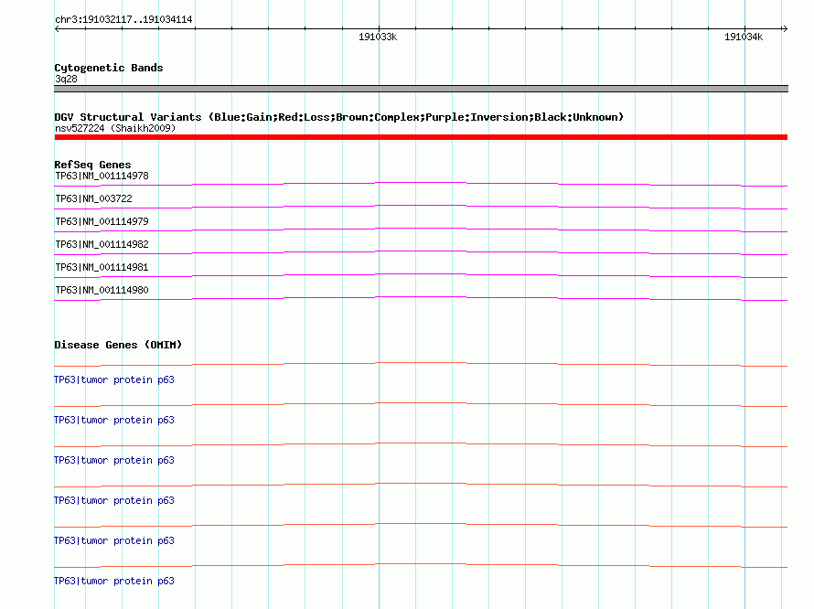Select the RefSeq Genes track title
Image resolution: width=814 pixels, height=609 pixels.
92,165
